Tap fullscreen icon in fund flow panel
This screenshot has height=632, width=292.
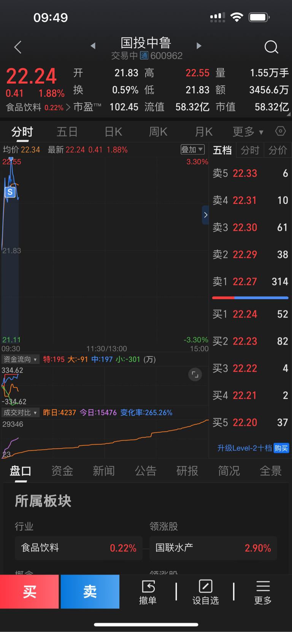pyautogui.click(x=195, y=375)
